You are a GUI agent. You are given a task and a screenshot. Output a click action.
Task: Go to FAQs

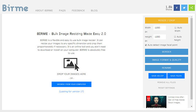[x=62, y=11]
